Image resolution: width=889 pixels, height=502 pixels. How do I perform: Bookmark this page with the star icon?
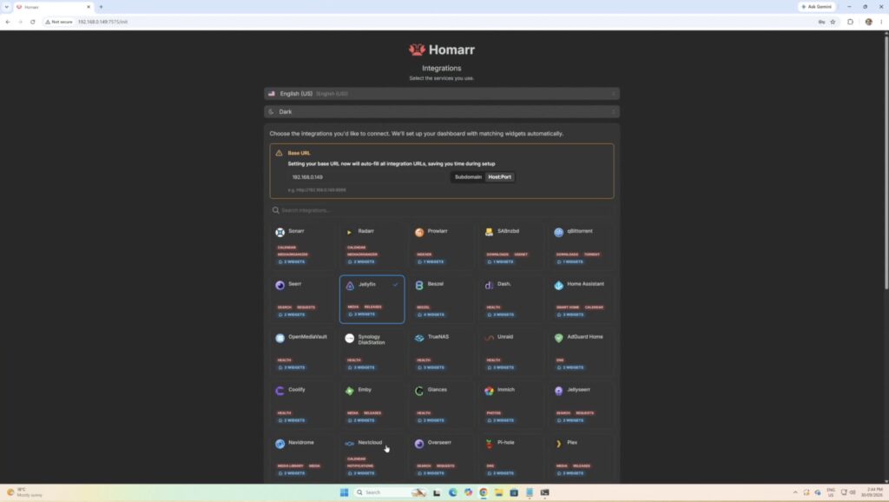[833, 22]
